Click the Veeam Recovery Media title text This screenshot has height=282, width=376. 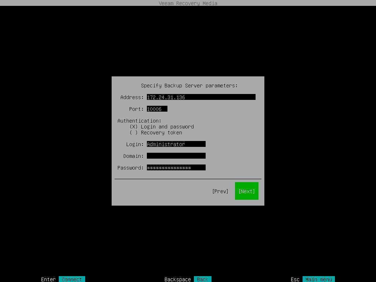[x=188, y=3]
